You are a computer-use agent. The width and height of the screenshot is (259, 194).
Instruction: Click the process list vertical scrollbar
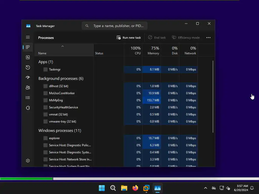[x=213, y=96]
